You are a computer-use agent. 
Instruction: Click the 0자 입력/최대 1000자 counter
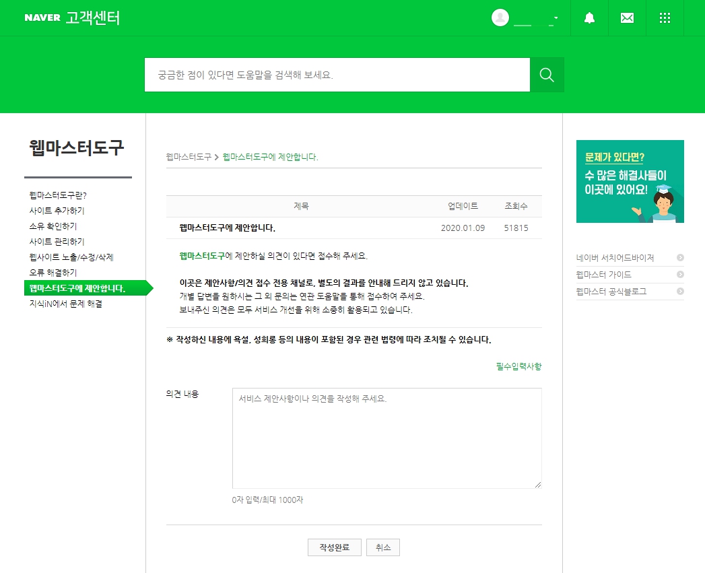pyautogui.click(x=267, y=500)
